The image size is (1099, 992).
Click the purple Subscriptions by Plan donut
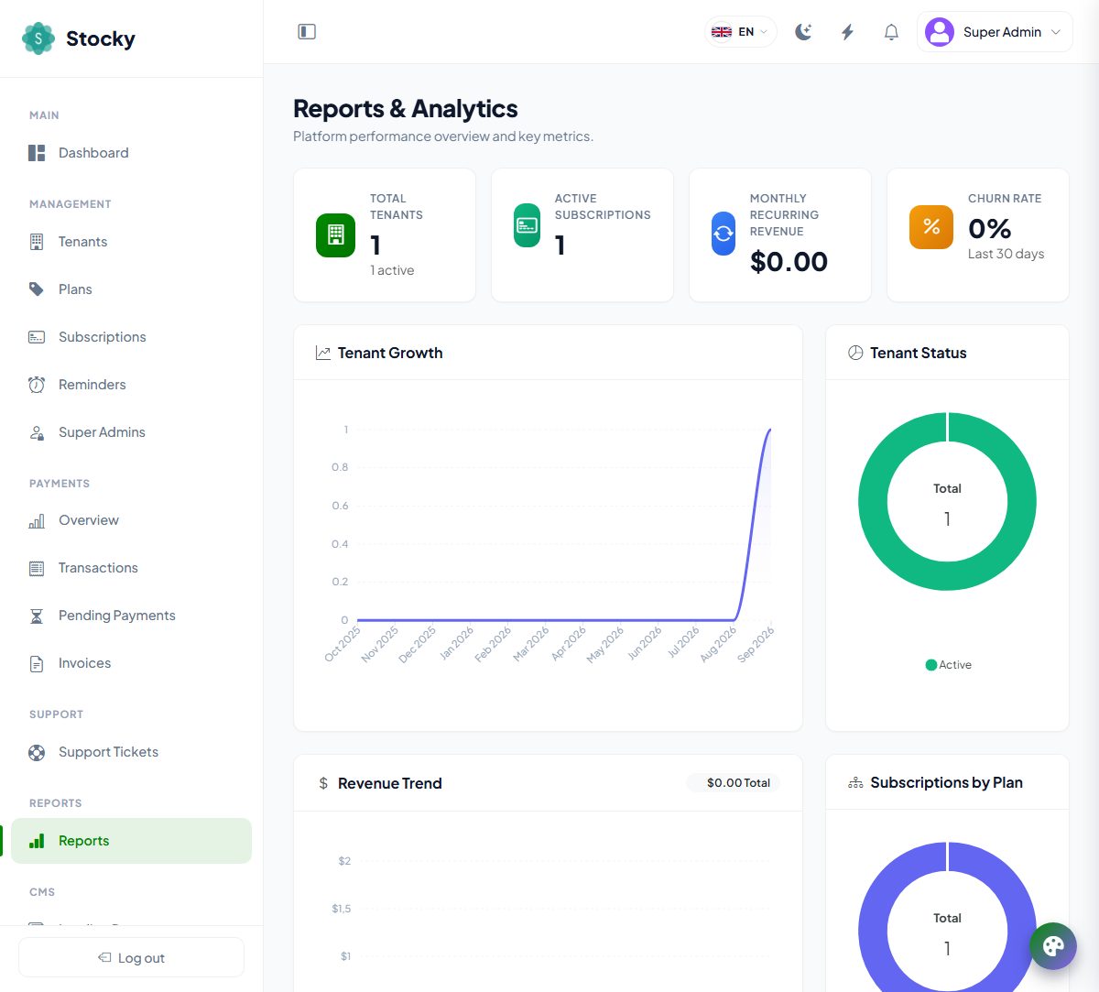(873, 931)
